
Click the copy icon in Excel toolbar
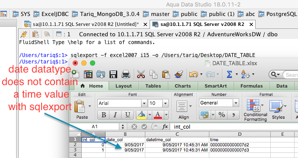click(x=153, y=74)
